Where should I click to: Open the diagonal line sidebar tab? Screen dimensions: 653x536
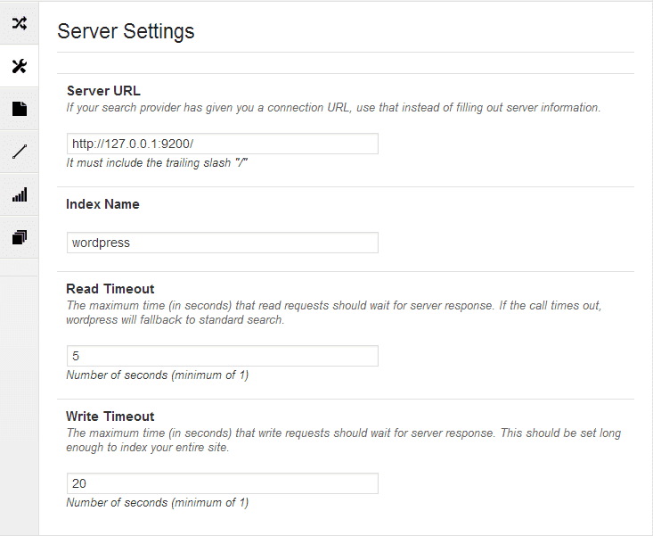20,152
